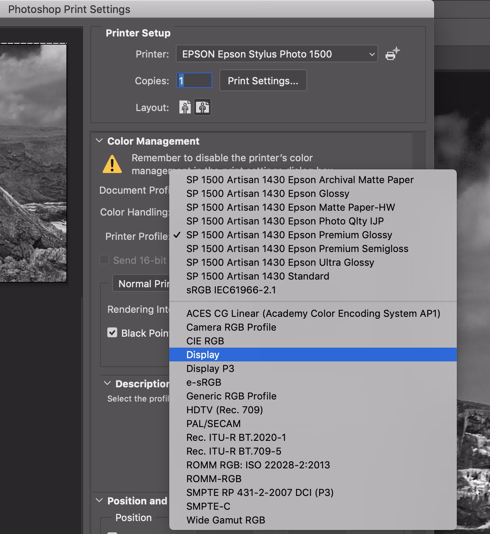
Task: Choose sRGB IEC61966-2.1 from the profile list
Action: [x=230, y=290]
